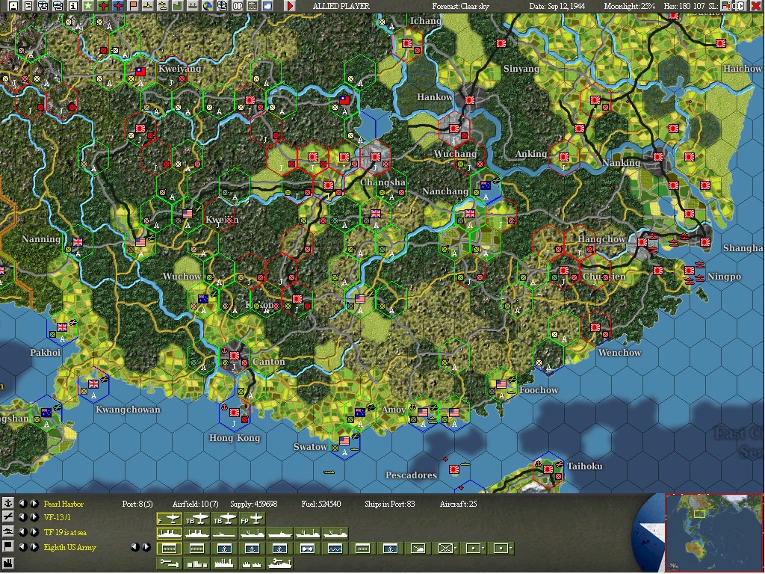Click the crosshair target toolbar icon
Image resolution: width=765 pixels, height=574 pixels.
pos(222,6)
